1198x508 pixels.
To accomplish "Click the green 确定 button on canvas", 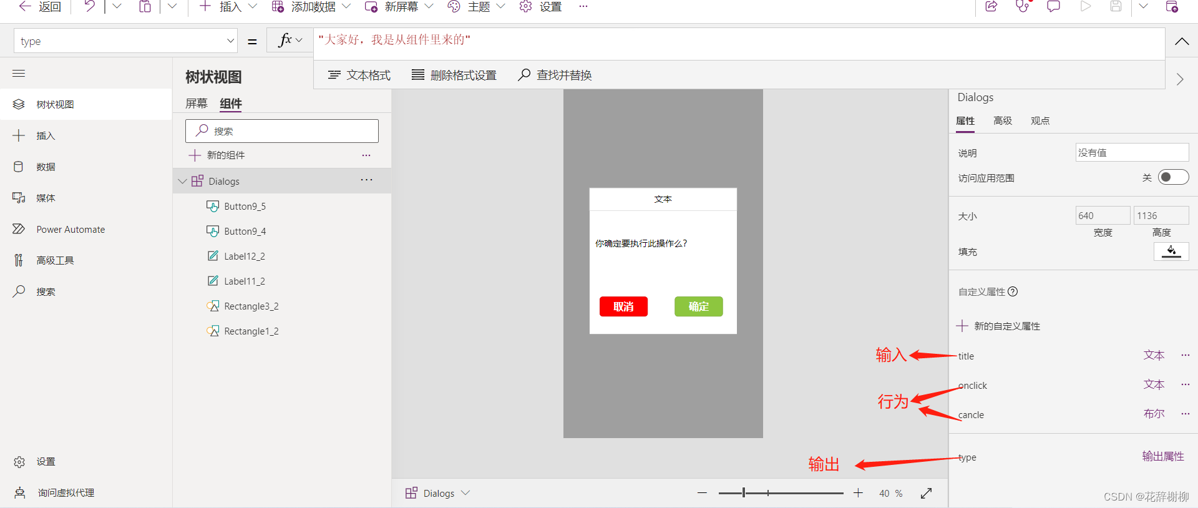I will tap(698, 306).
